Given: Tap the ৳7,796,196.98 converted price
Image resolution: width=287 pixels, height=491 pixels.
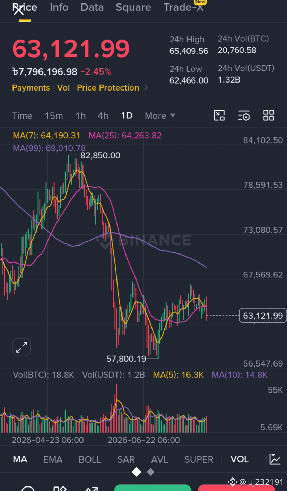Looking at the screenshot, I should coord(45,72).
